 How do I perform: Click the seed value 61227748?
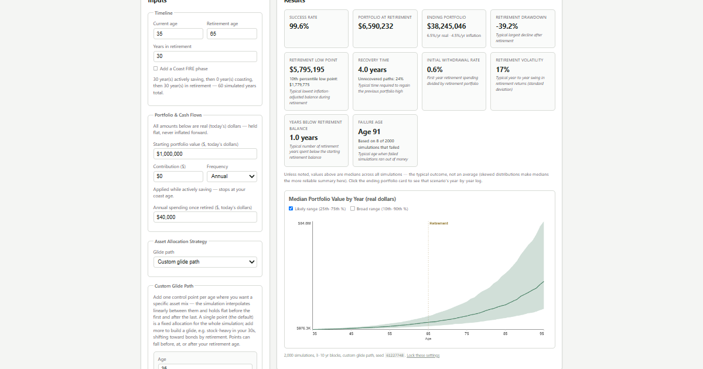394,356
